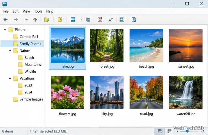This screenshot has width=208, height=135.
Task: Minimize the window
Action: pos(173,4)
